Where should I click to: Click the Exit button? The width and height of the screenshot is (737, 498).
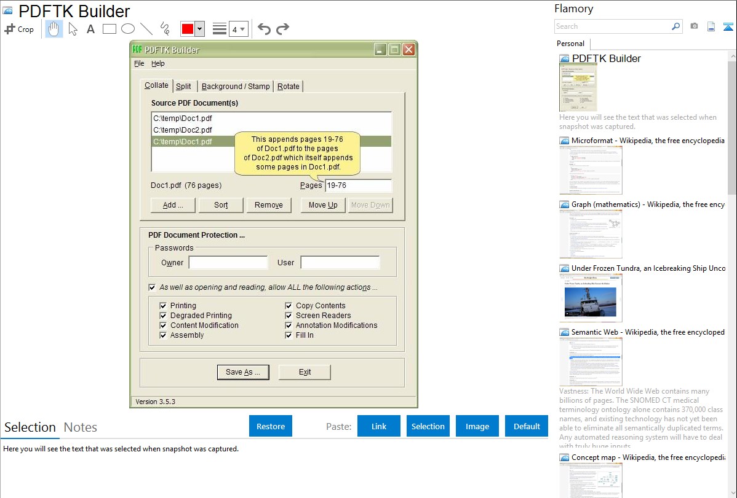(x=305, y=372)
